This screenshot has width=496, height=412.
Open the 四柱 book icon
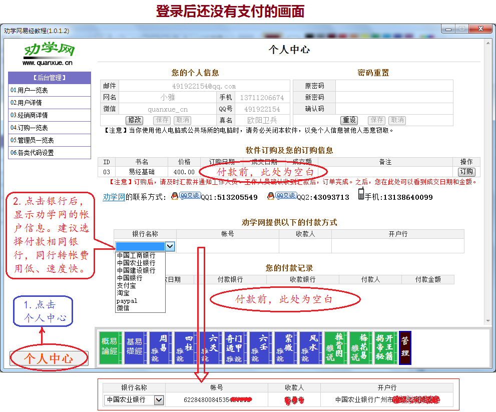[186, 347]
